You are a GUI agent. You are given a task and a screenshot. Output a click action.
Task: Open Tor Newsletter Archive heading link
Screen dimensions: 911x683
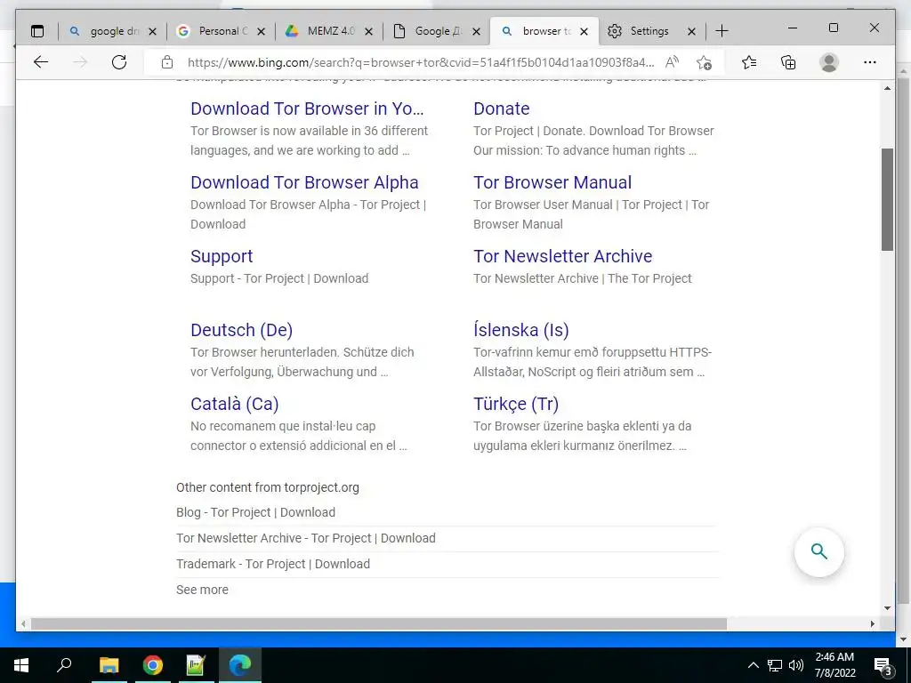562,256
